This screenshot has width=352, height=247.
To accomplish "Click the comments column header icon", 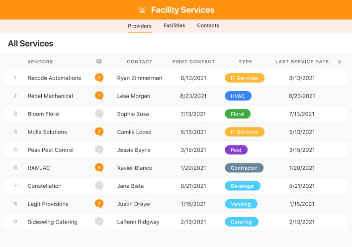I will 99,62.
